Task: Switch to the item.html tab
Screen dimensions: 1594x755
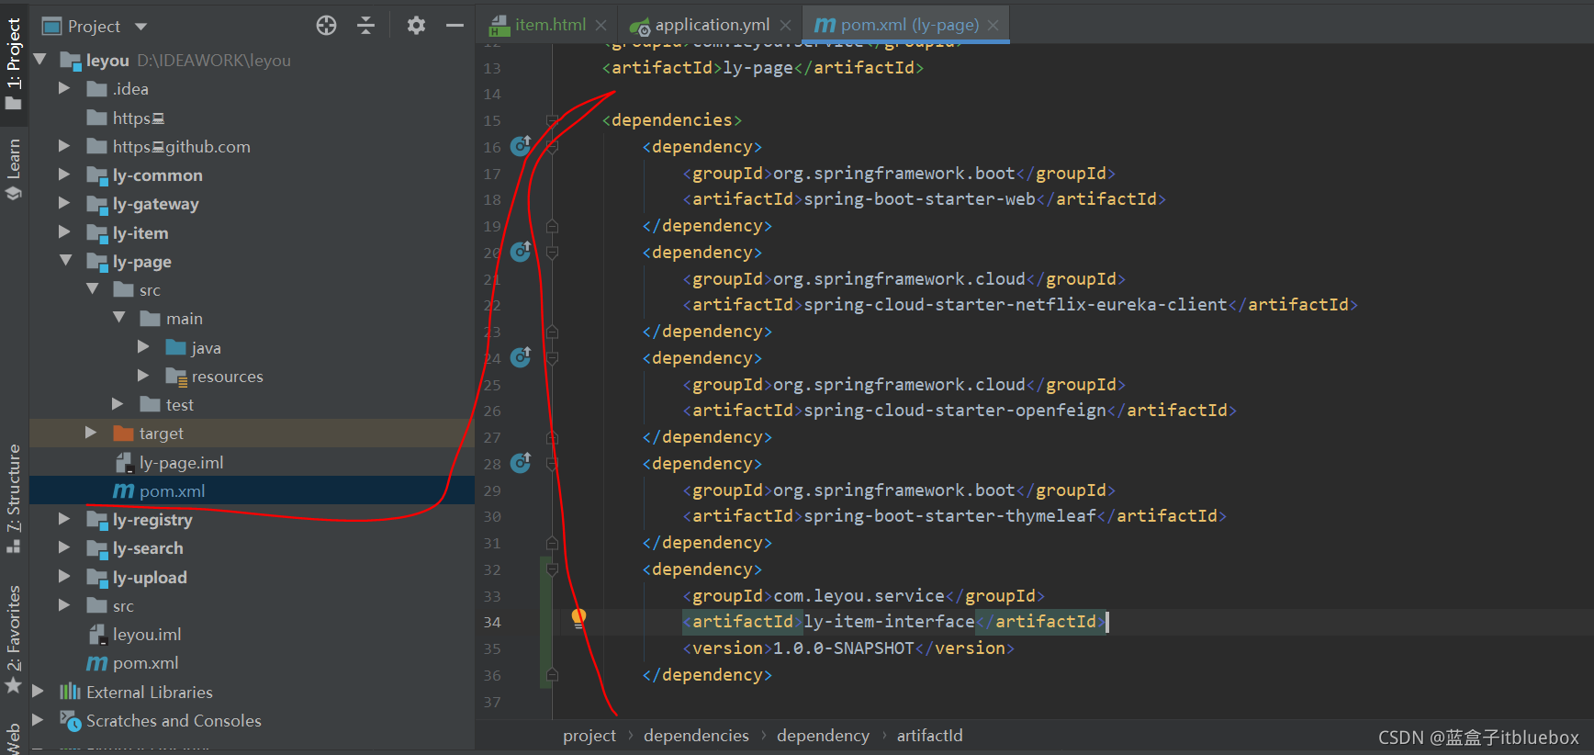Action: [x=549, y=25]
